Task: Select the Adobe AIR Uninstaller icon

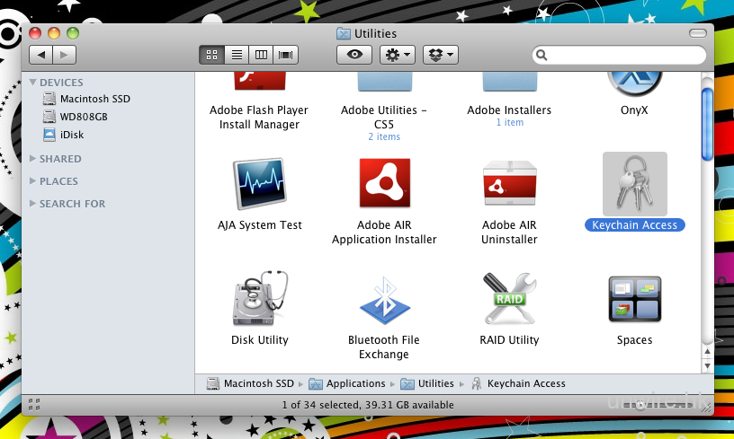Action: tap(509, 183)
